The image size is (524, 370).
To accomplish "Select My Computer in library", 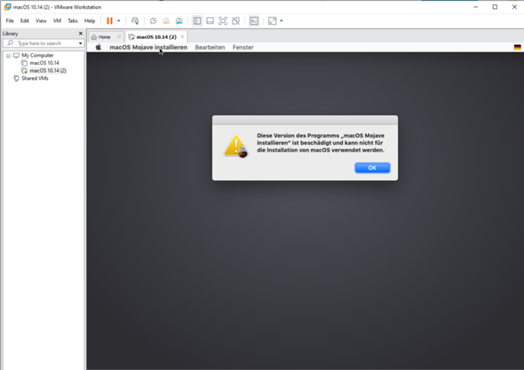I will coord(37,55).
